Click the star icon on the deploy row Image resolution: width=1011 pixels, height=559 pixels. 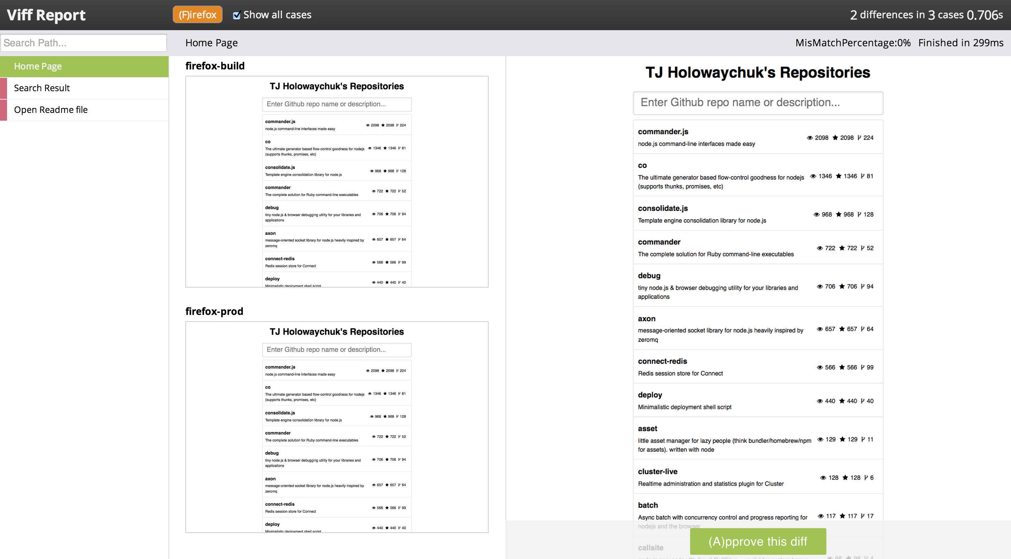[842, 401]
